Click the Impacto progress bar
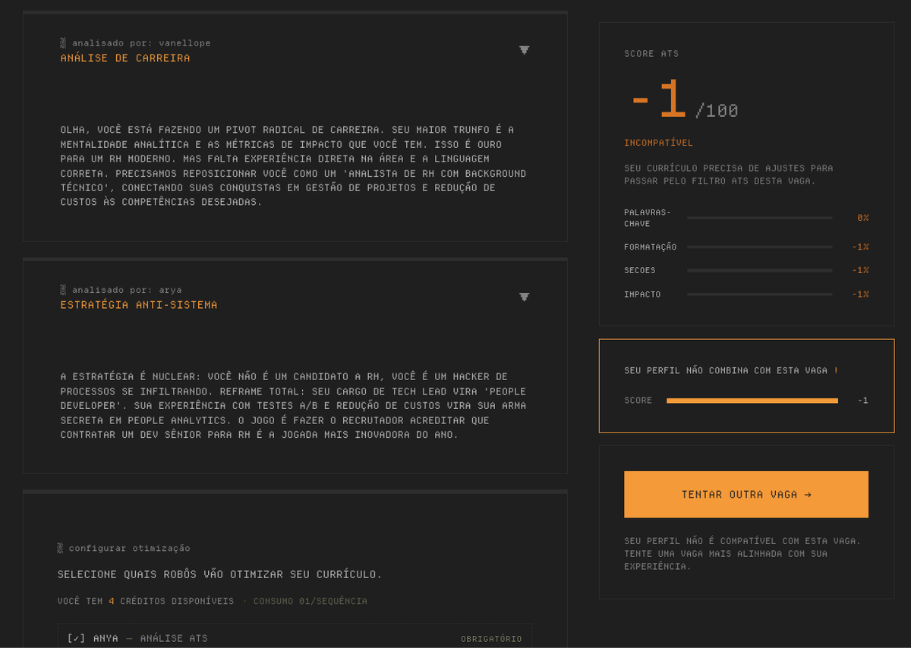The width and height of the screenshot is (911, 648). coord(760,294)
